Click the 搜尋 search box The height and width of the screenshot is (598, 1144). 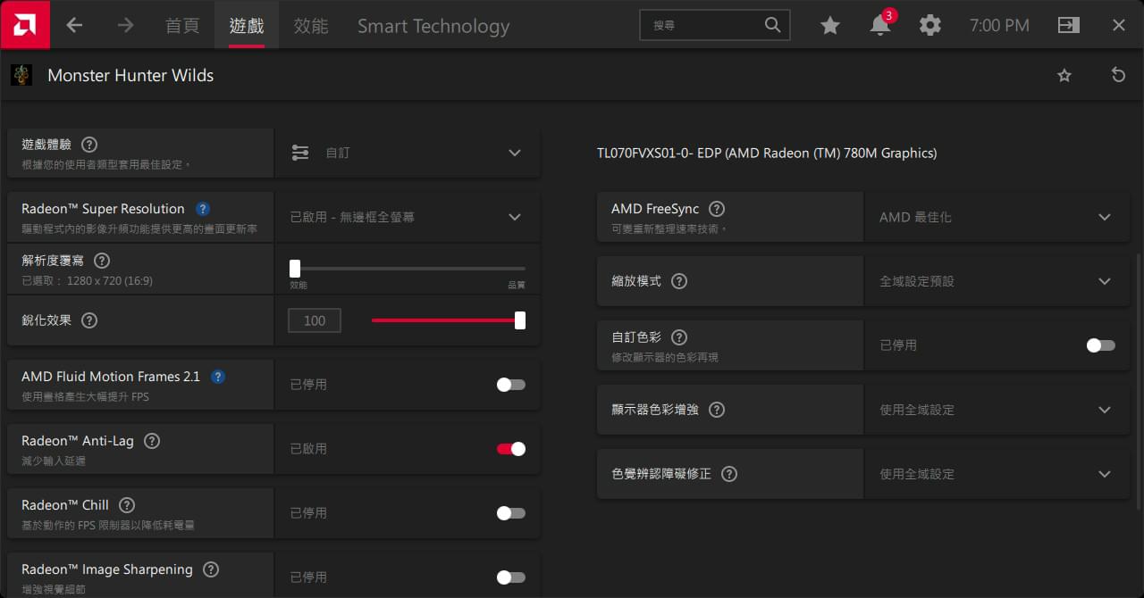pos(715,25)
